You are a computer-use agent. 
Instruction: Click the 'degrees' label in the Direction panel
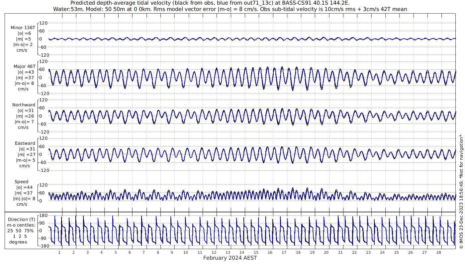(18, 242)
